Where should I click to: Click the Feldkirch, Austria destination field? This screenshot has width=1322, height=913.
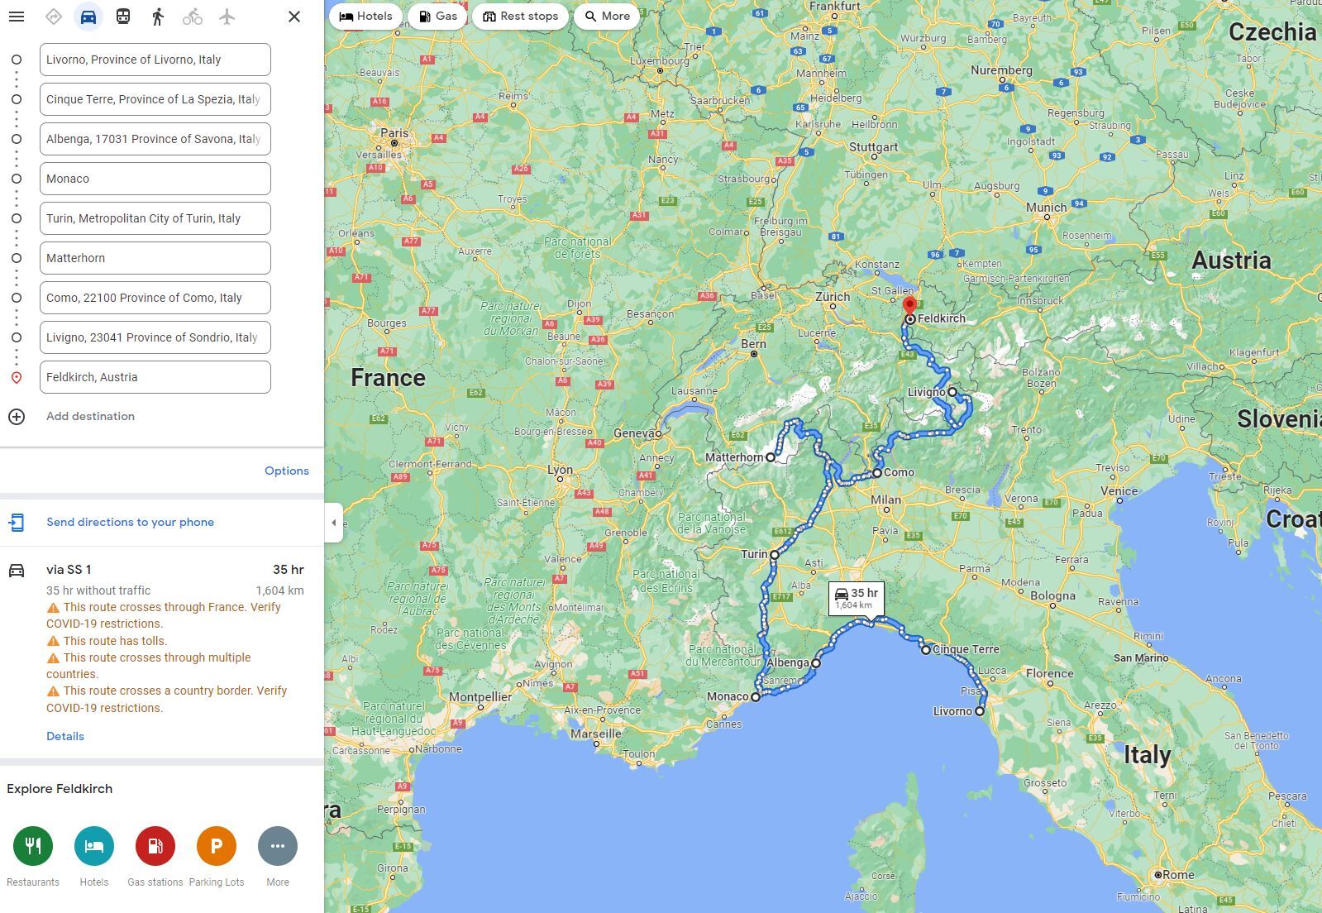[155, 377]
